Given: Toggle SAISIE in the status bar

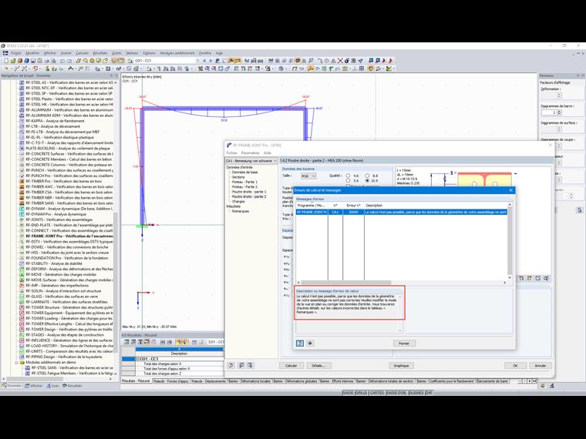Looking at the screenshot, I should (348, 393).
